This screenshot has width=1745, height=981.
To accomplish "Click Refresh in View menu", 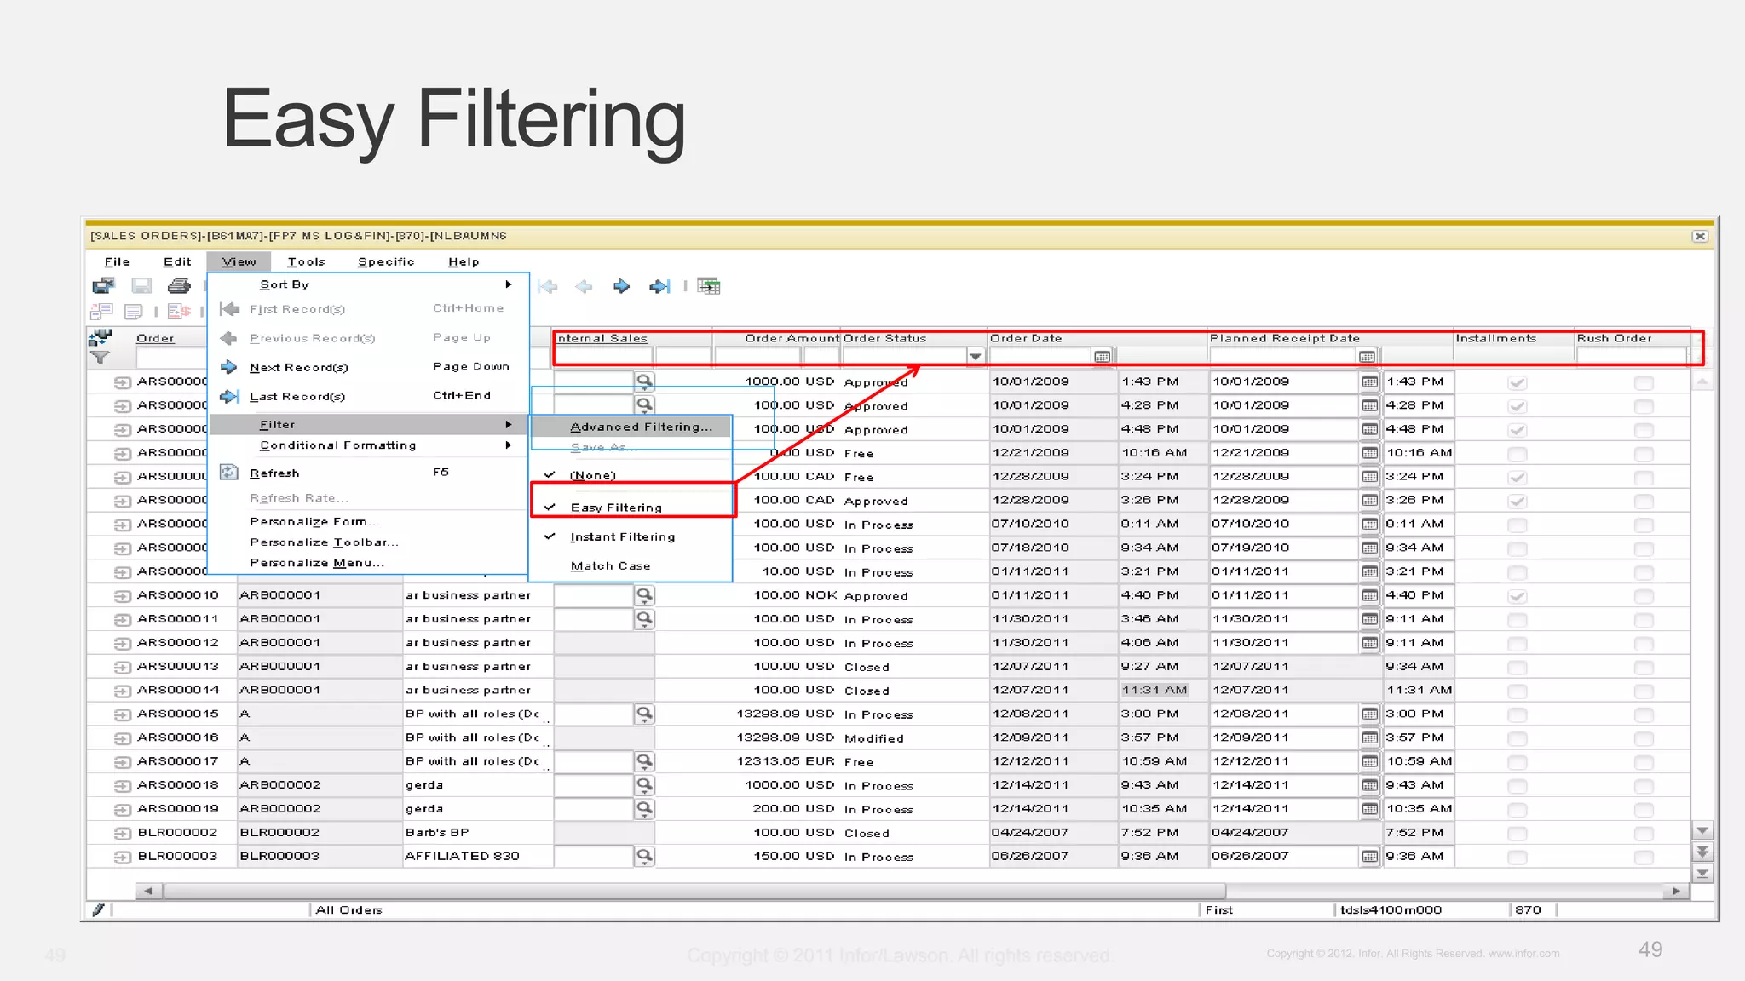I will (274, 473).
